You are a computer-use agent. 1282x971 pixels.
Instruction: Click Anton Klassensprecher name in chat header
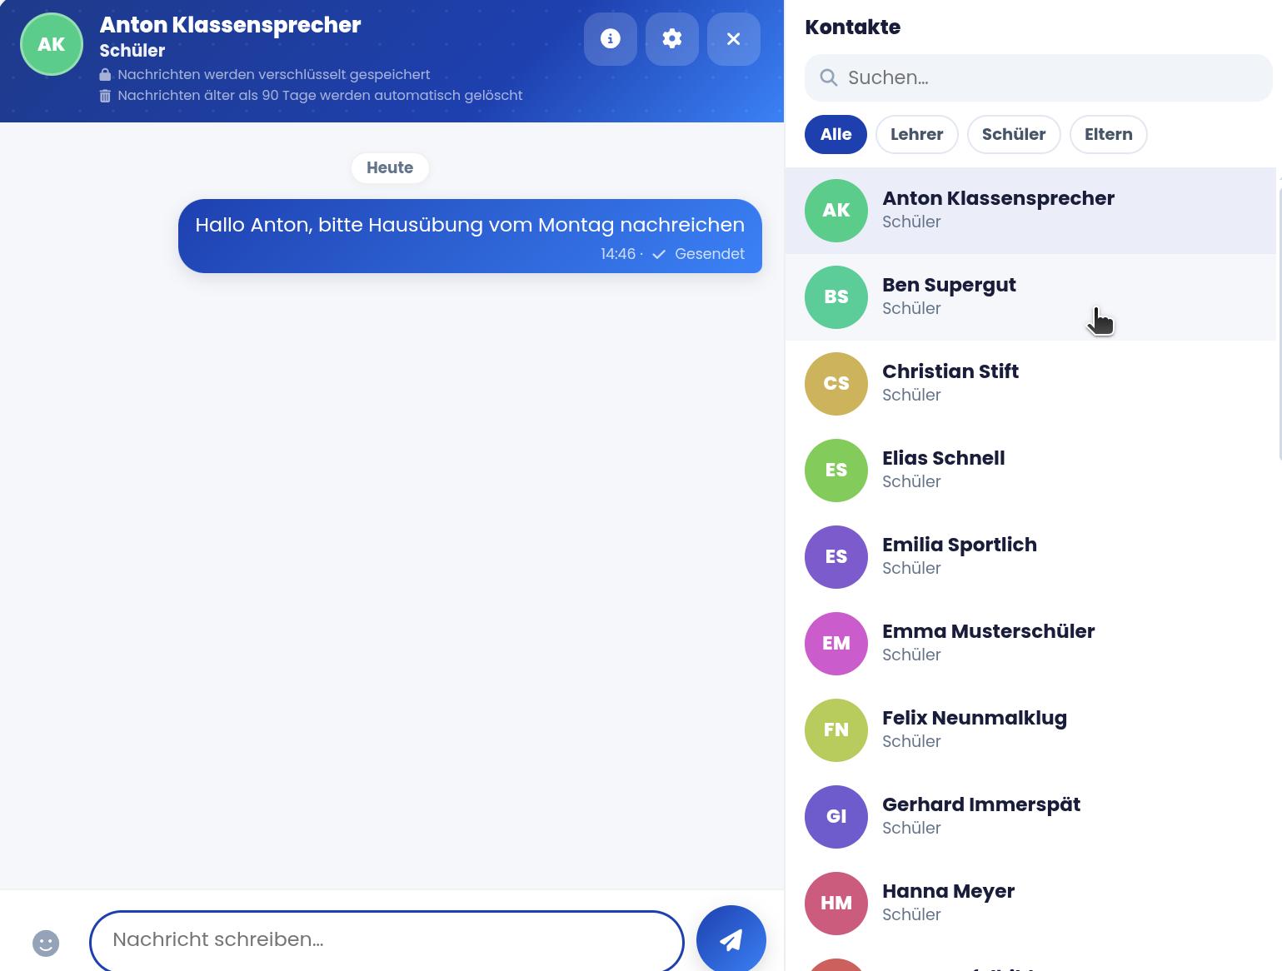coord(230,25)
